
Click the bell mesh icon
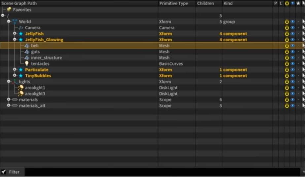tap(27, 46)
